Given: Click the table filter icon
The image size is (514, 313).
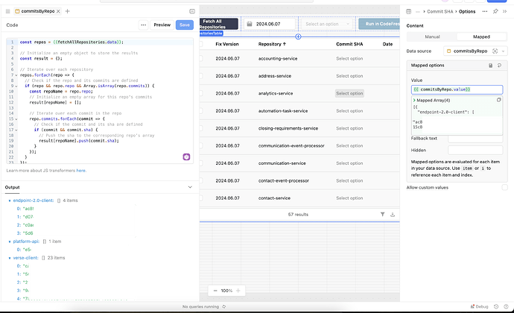Looking at the screenshot, I should point(382,214).
